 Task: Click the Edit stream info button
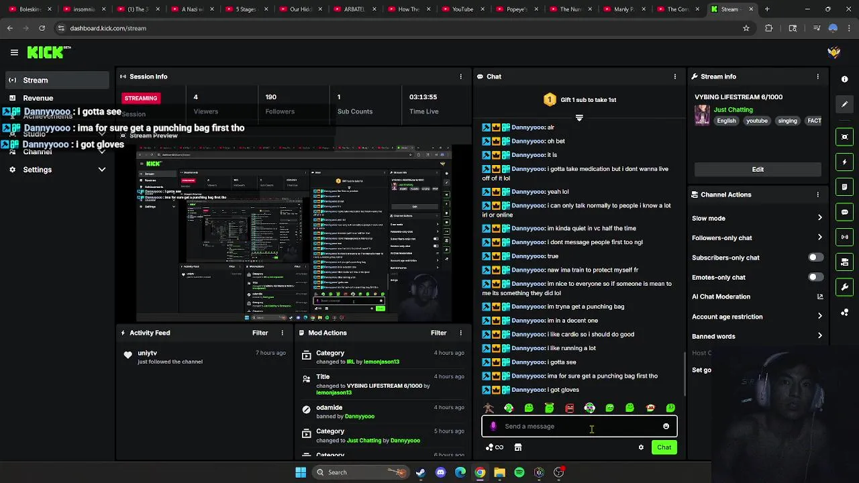[758, 170]
